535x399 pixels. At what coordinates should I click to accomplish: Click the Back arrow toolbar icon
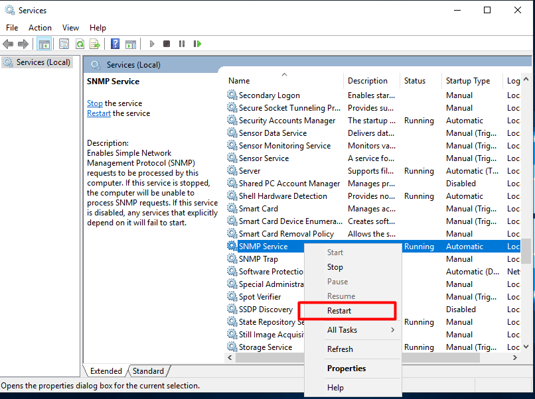pos(8,44)
